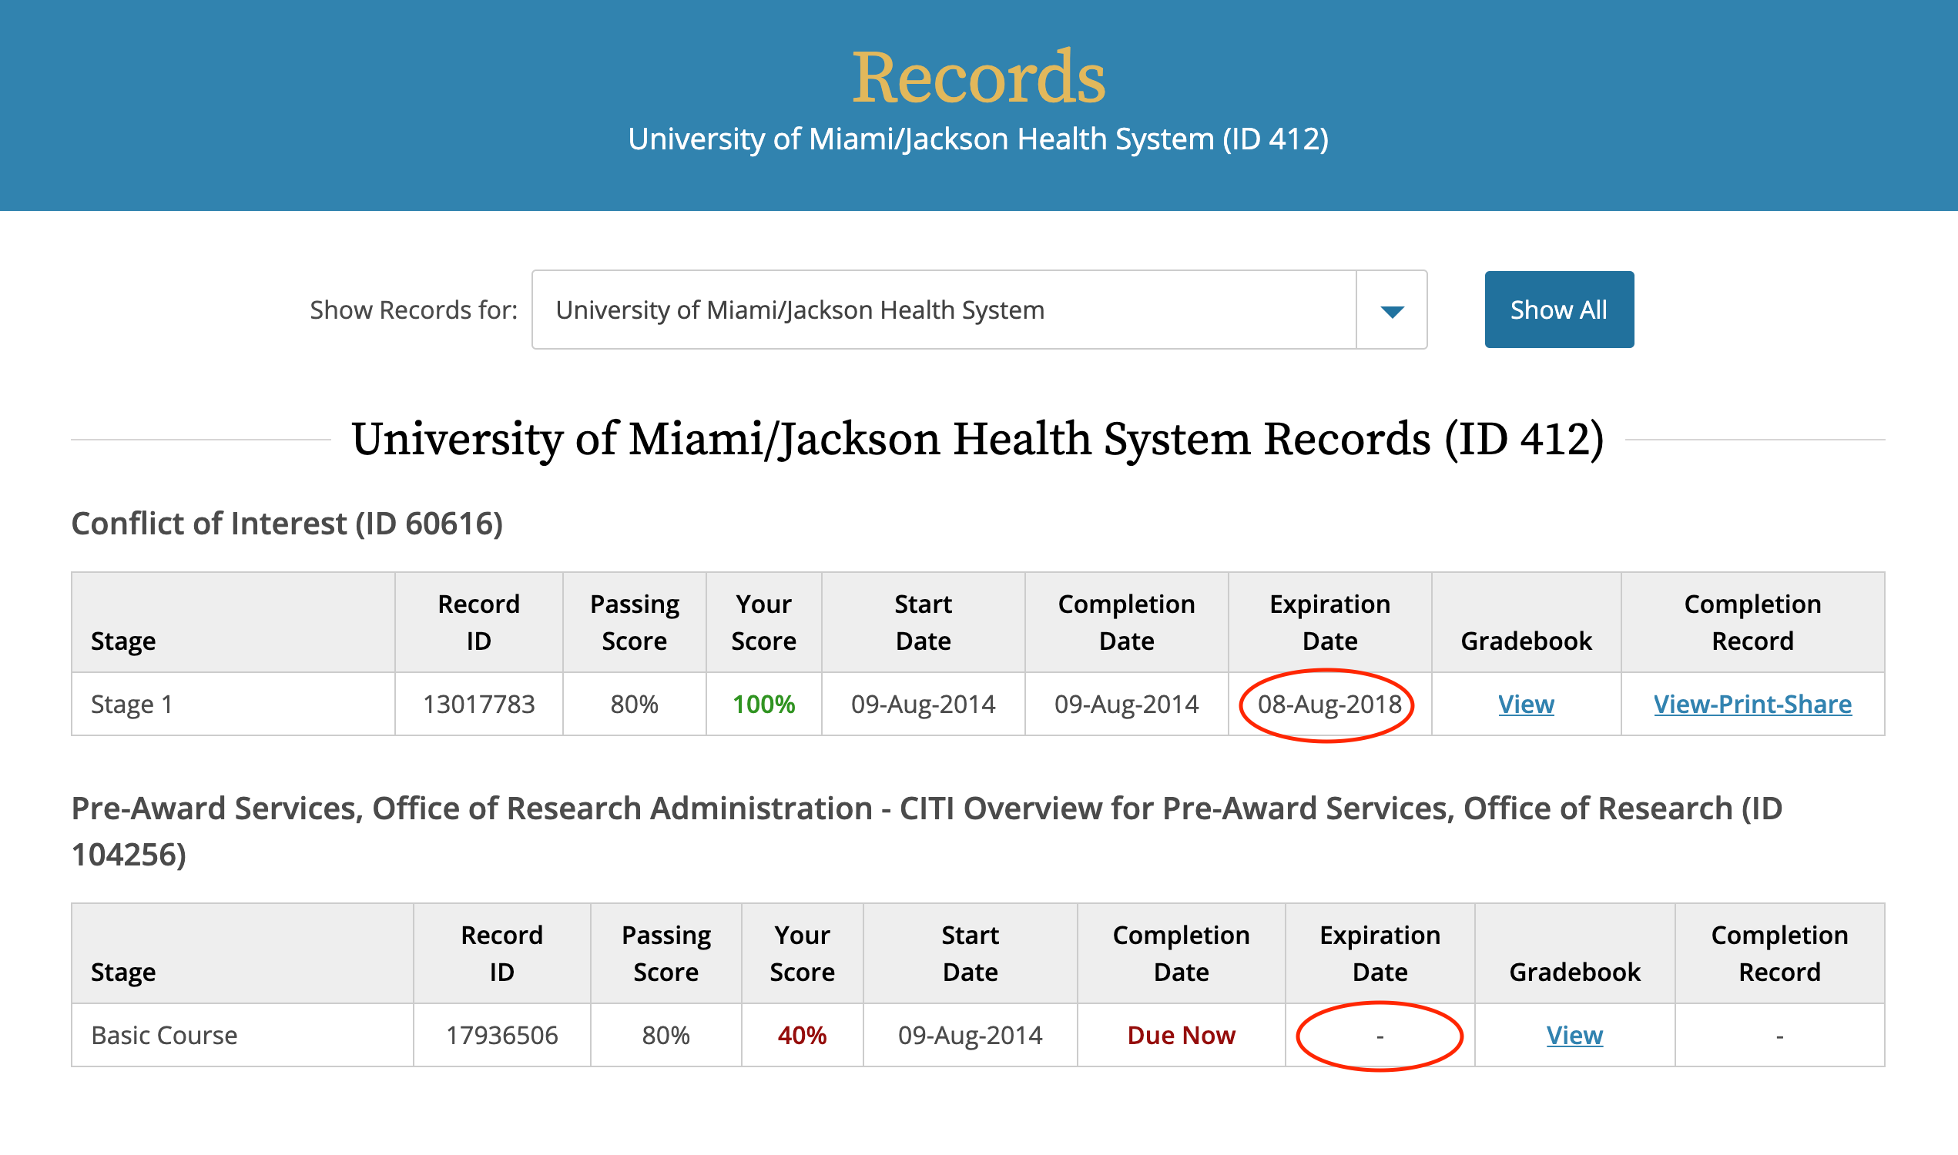
Task: Select the 100% score for Stage 1
Action: [764, 704]
